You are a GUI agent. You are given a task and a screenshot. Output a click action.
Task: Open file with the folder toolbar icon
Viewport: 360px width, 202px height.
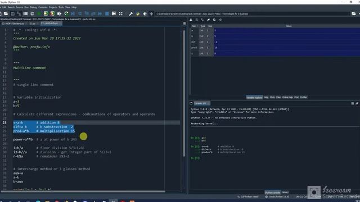(6, 13)
